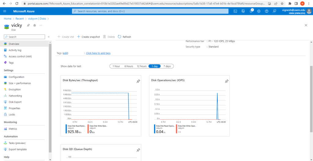Go to vickyvm | Disks breadcrumb

pos(37,19)
